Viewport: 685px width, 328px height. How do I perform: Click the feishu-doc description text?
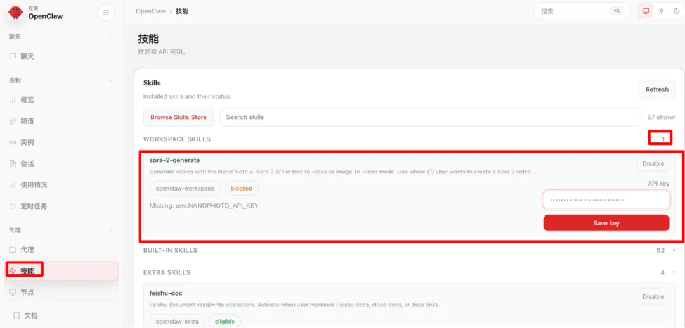pyautogui.click(x=294, y=305)
